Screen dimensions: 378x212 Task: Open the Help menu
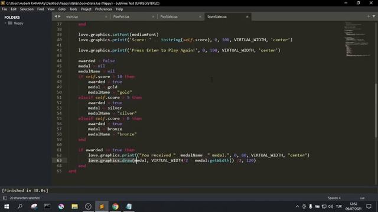(119, 9)
